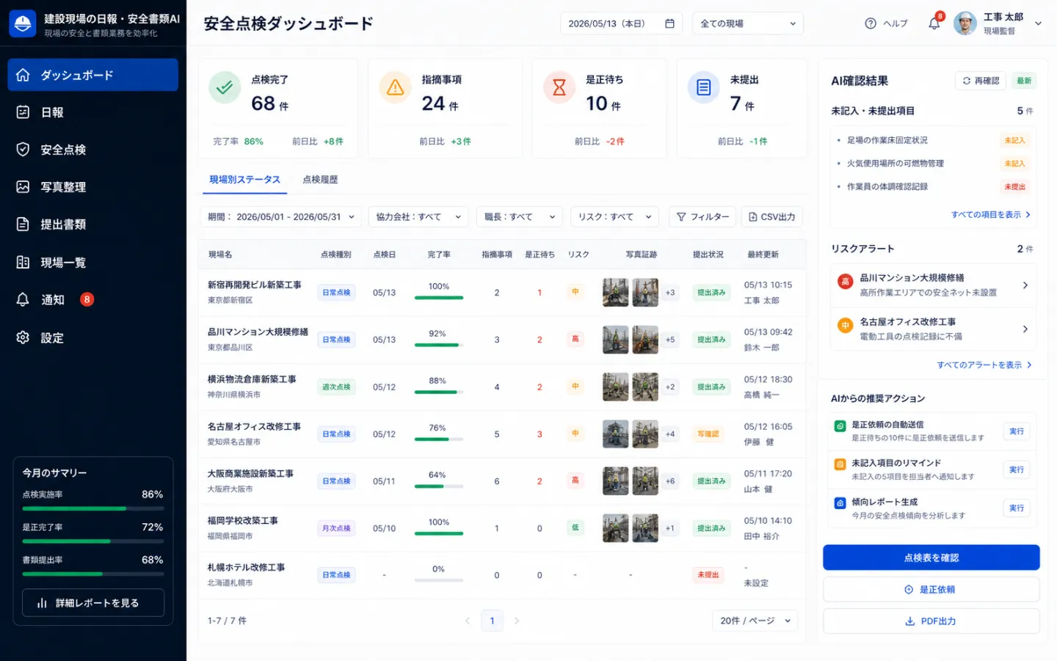
Task: Click the 未提出 document icon
Action: tap(703, 88)
